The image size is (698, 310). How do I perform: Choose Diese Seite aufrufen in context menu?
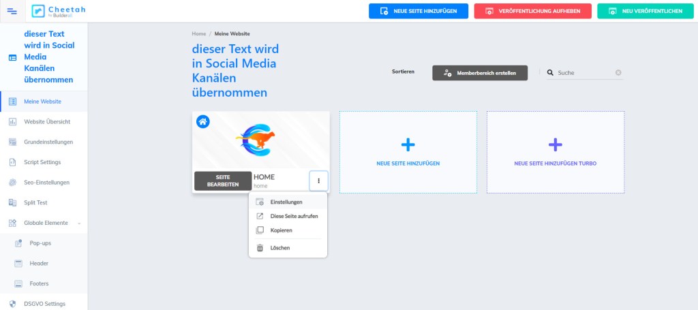tap(294, 216)
